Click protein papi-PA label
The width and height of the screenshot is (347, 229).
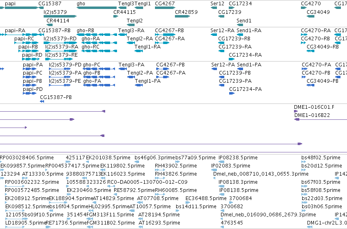click(x=33, y=64)
